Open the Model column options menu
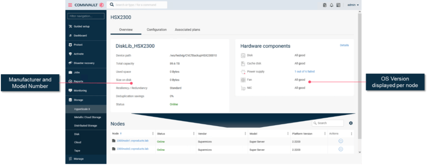 point(288,134)
